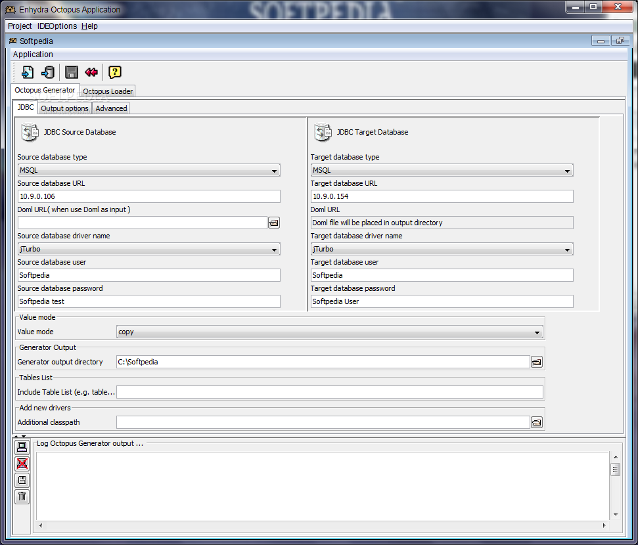Open the Help menu

pos(89,26)
